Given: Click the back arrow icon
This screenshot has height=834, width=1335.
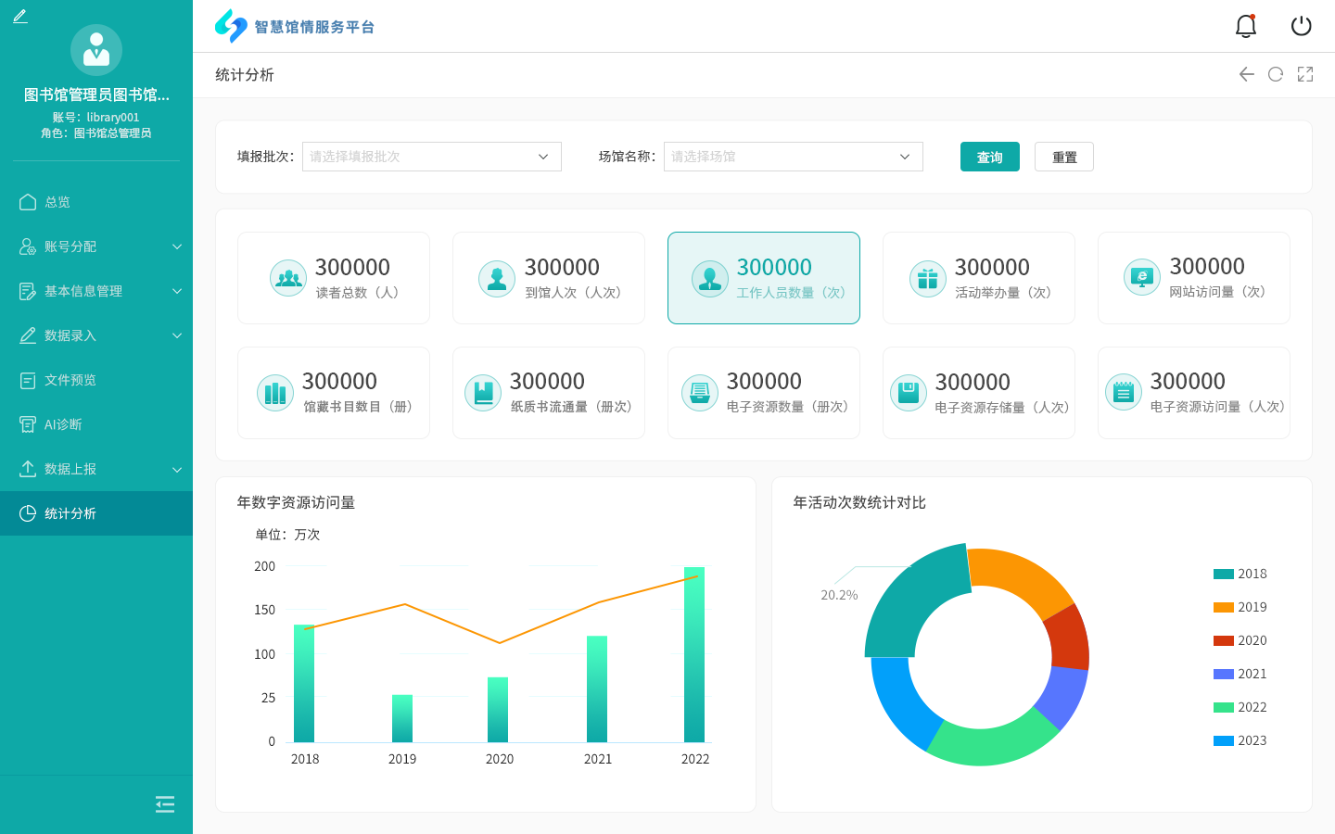Looking at the screenshot, I should [1246, 74].
